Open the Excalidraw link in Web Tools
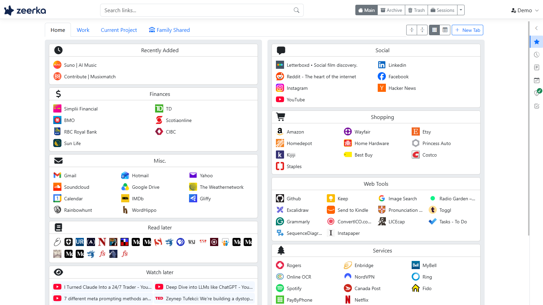 tap(298, 210)
